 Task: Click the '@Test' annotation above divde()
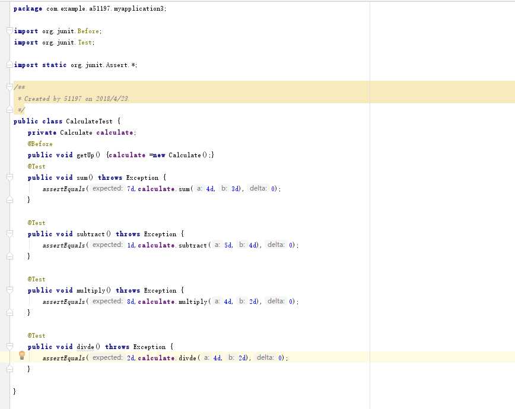(x=36, y=336)
